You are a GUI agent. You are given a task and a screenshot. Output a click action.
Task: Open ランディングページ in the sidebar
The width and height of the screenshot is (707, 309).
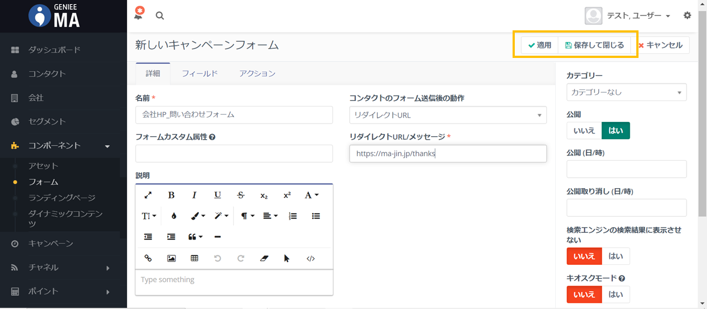pos(62,198)
